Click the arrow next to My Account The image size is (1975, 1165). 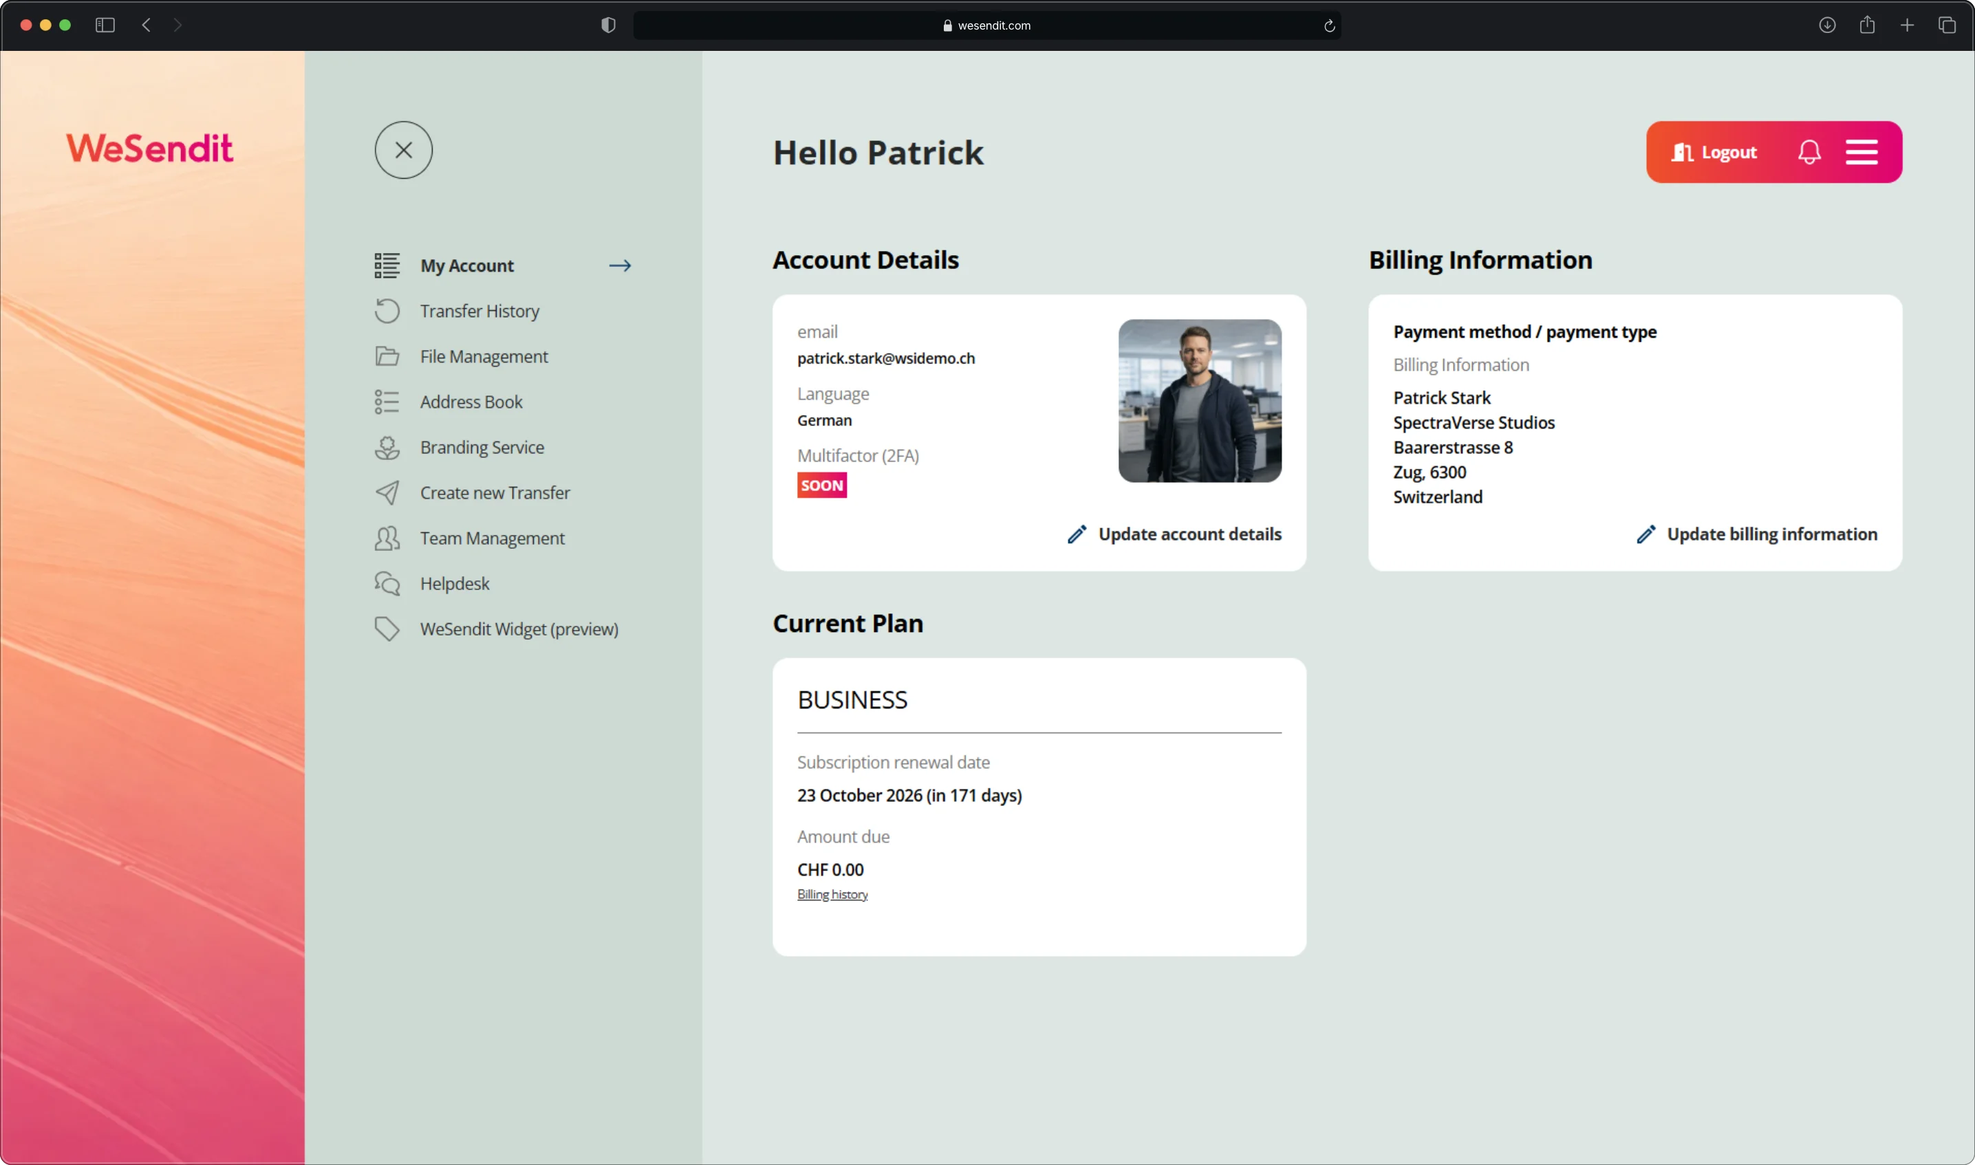tap(620, 265)
